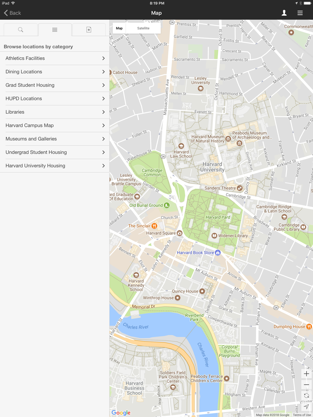Viewport: 313px width, 417px height.
Task: Zoom in with the plus button
Action: click(x=306, y=374)
